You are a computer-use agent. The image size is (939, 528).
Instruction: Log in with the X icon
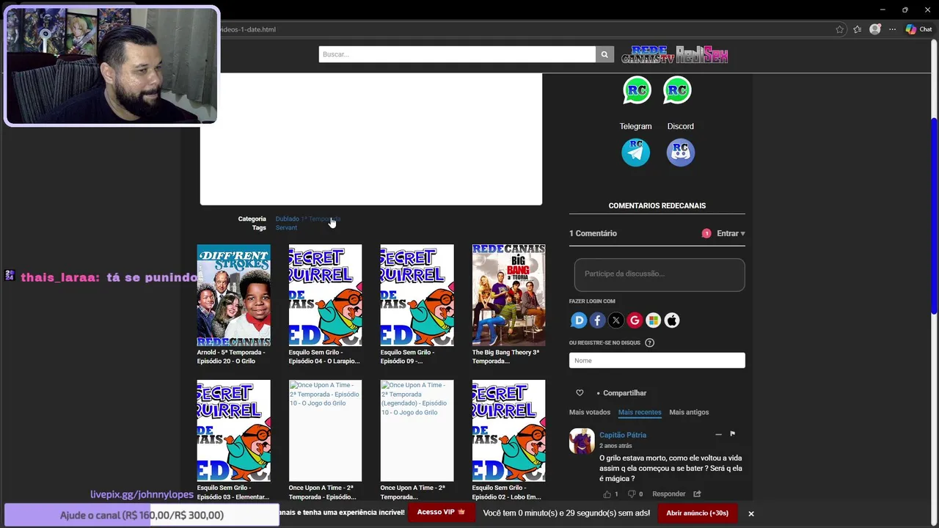pos(616,320)
